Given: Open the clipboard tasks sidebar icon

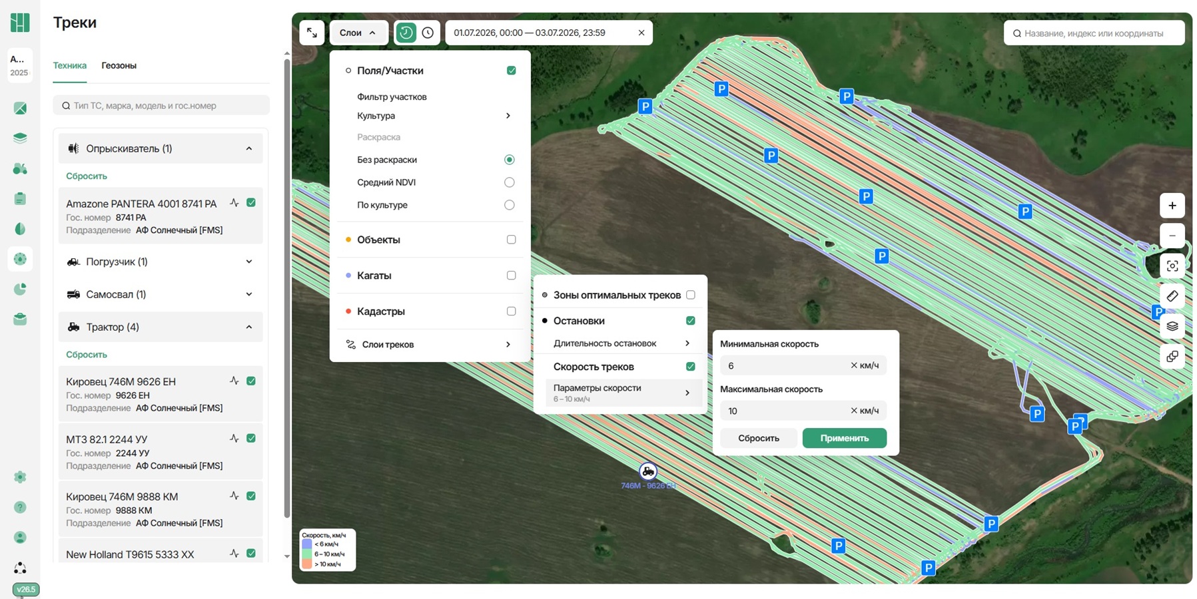Looking at the screenshot, I should (20, 198).
